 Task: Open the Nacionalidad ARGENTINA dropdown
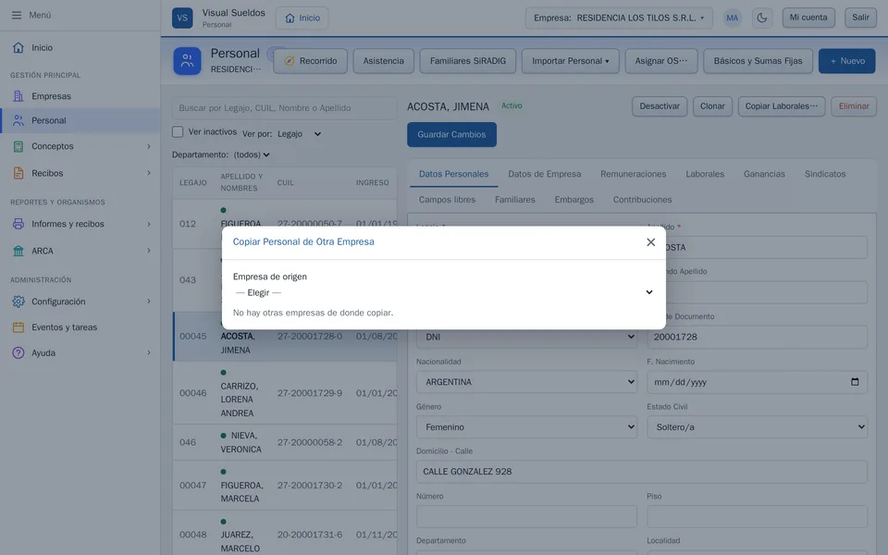tap(526, 382)
